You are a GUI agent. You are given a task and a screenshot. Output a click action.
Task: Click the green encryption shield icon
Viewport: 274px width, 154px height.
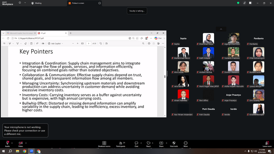coord(238,3)
